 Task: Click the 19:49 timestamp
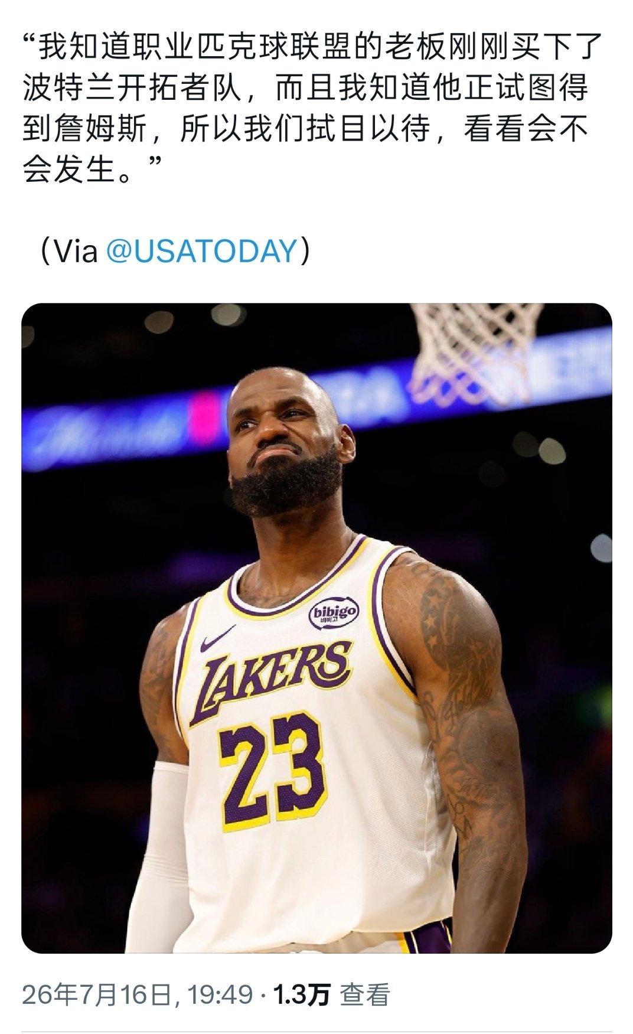click(220, 994)
